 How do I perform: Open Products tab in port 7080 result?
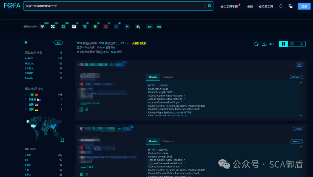(x=168, y=141)
